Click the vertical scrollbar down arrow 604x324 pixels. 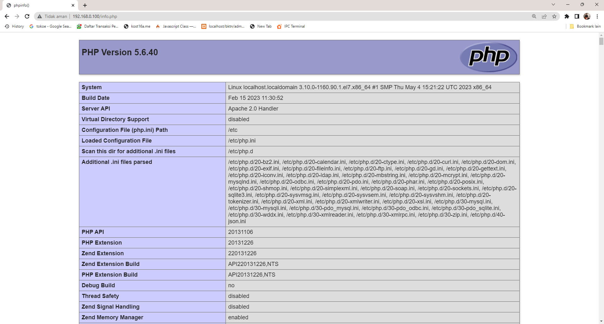click(601, 321)
